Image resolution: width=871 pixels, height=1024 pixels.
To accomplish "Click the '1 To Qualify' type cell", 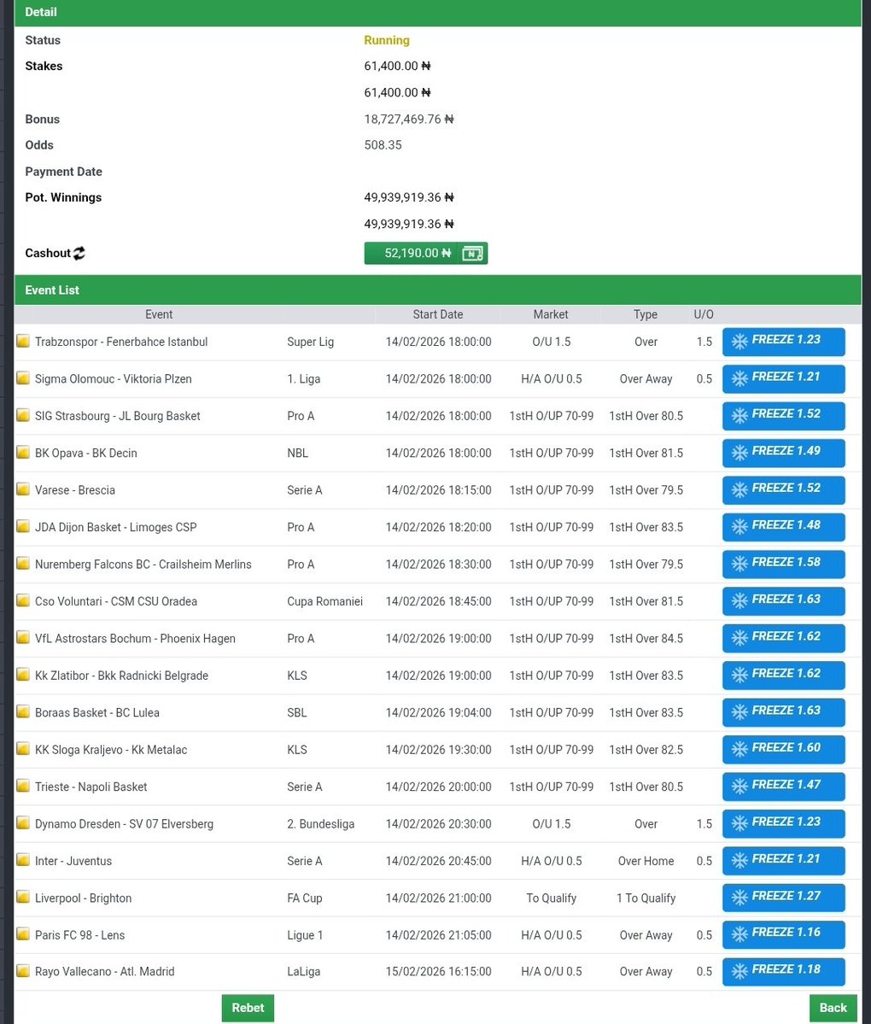I will tap(646, 898).
